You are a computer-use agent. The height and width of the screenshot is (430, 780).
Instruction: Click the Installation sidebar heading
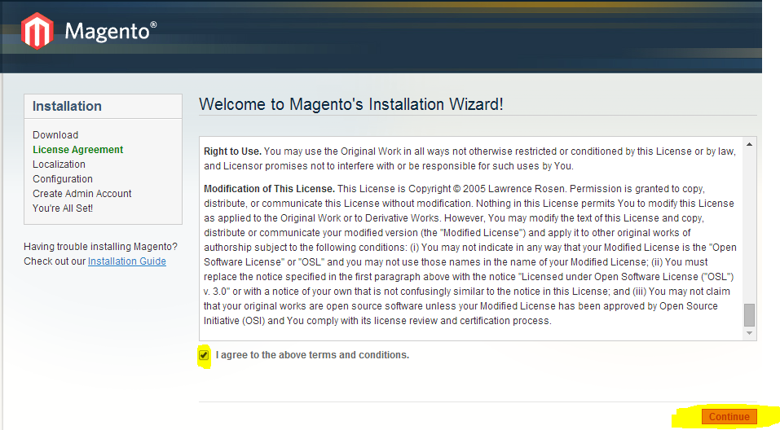[x=67, y=106]
